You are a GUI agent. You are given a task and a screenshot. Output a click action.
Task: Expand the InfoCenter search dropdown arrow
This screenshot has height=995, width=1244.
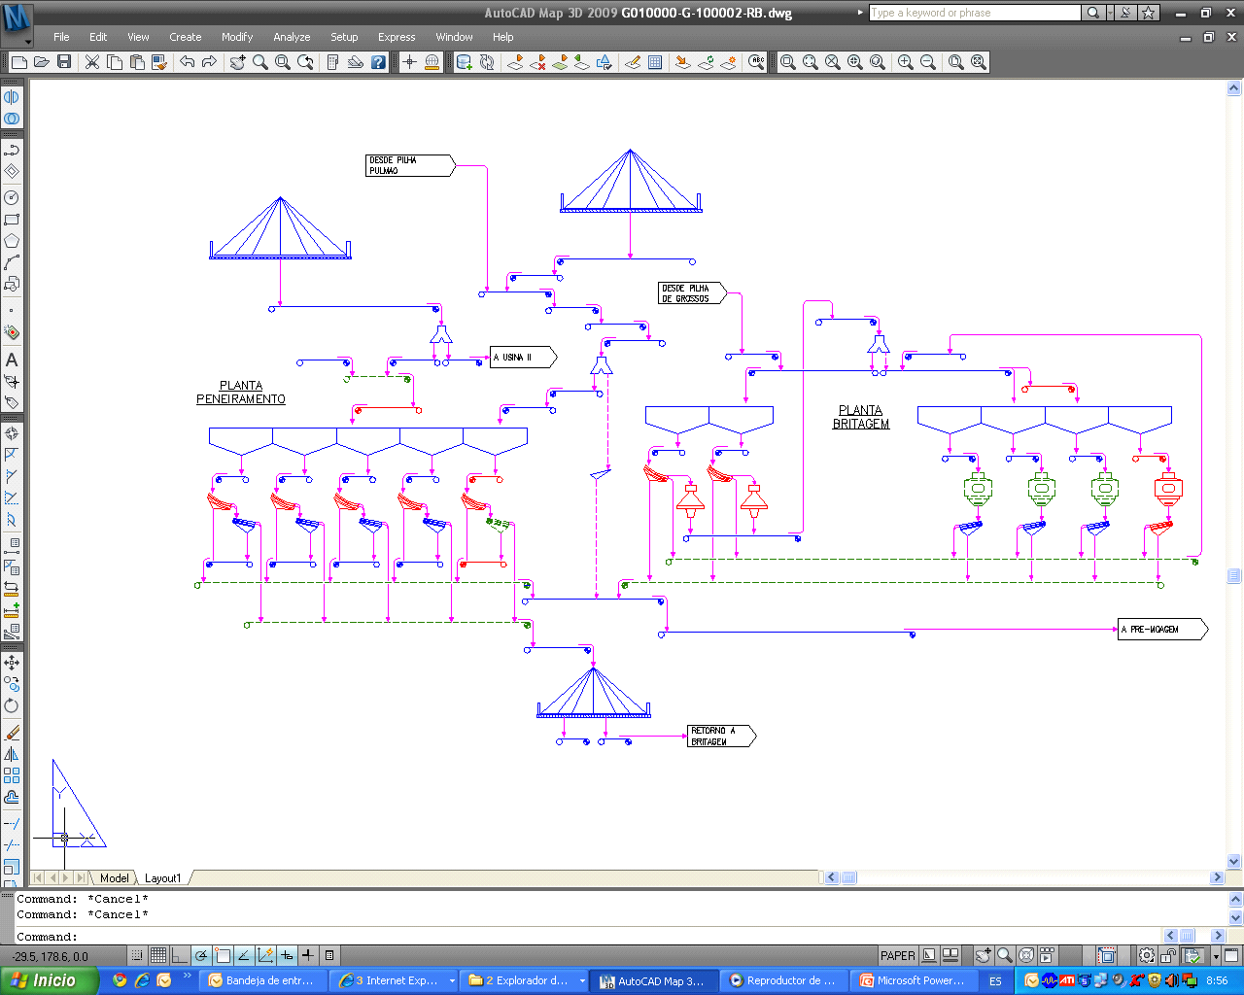click(1110, 13)
